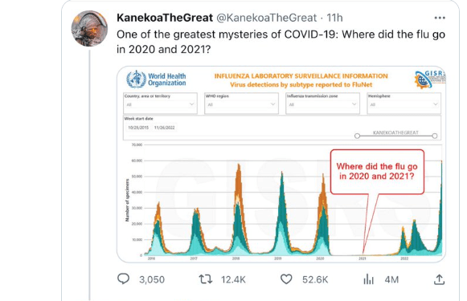This screenshot has width=467, height=301.
Task: Expand the WHO region dropdown
Action: tap(241, 104)
